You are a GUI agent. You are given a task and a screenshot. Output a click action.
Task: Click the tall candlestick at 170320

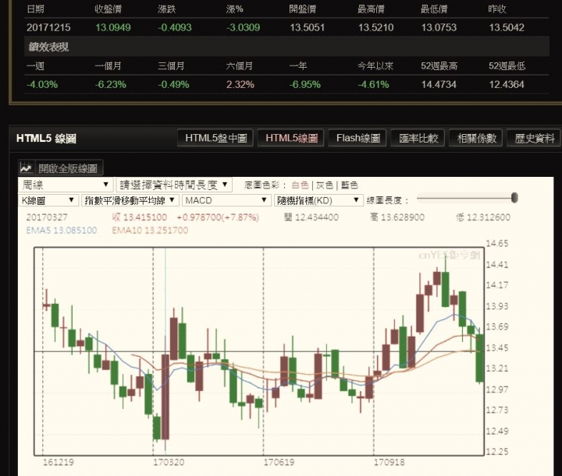coord(165,397)
